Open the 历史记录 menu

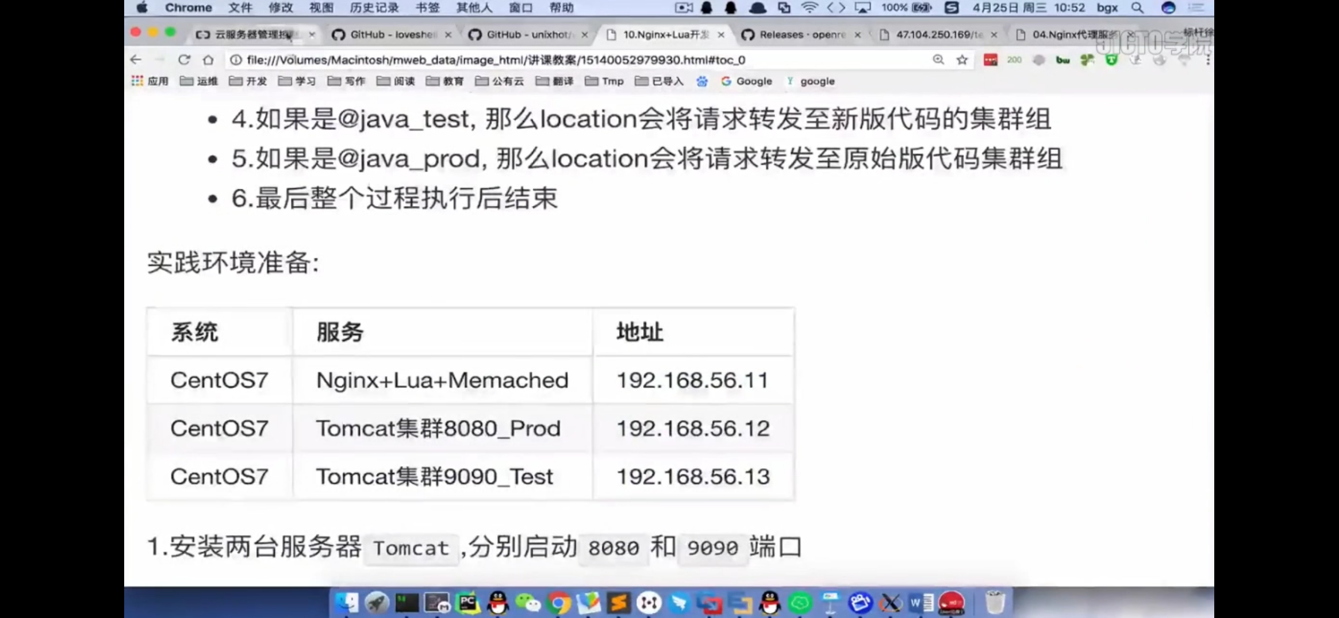pyautogui.click(x=374, y=7)
